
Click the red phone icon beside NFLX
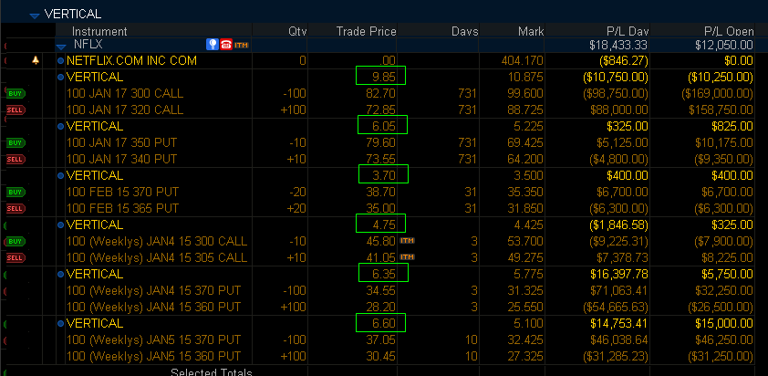point(226,45)
